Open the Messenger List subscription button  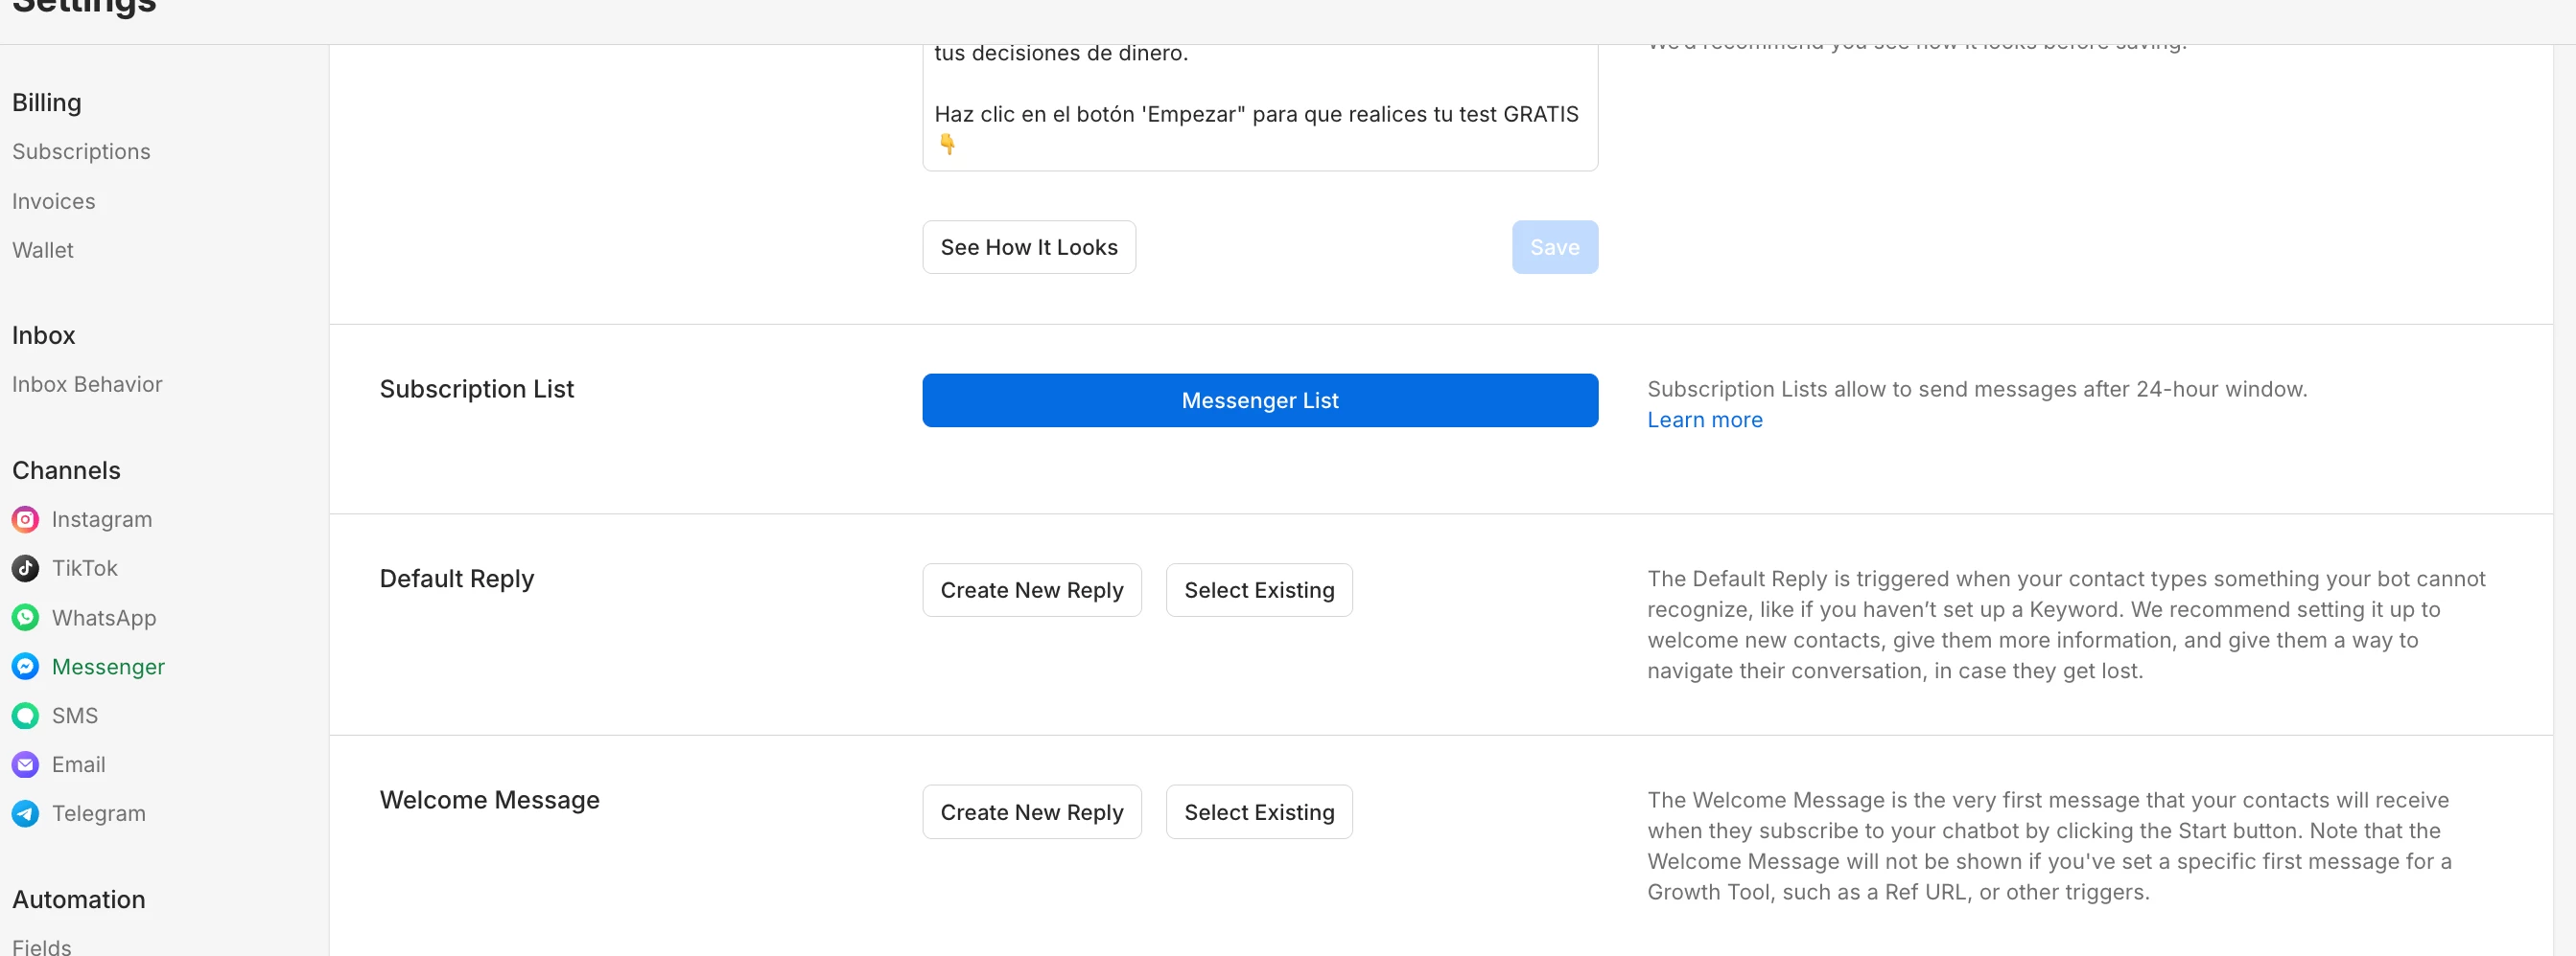[1259, 400]
